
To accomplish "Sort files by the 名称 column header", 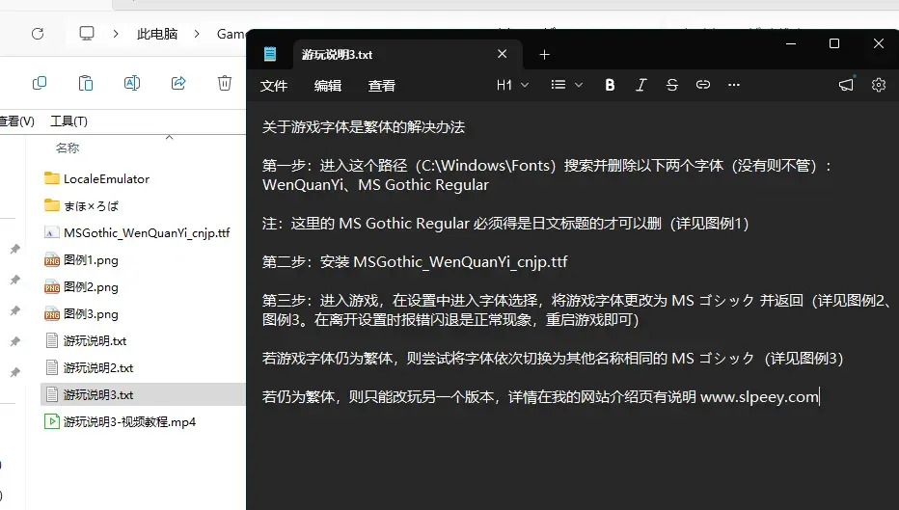I will click(68, 148).
